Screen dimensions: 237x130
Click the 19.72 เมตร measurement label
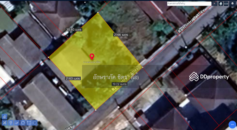tap(119, 84)
